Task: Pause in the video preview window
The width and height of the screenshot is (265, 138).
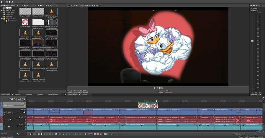Action: tap(157, 88)
